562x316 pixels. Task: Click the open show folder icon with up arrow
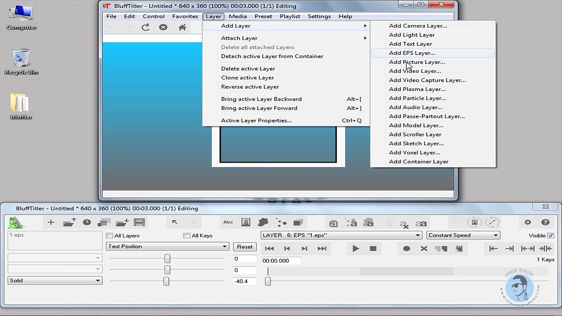pos(69,223)
